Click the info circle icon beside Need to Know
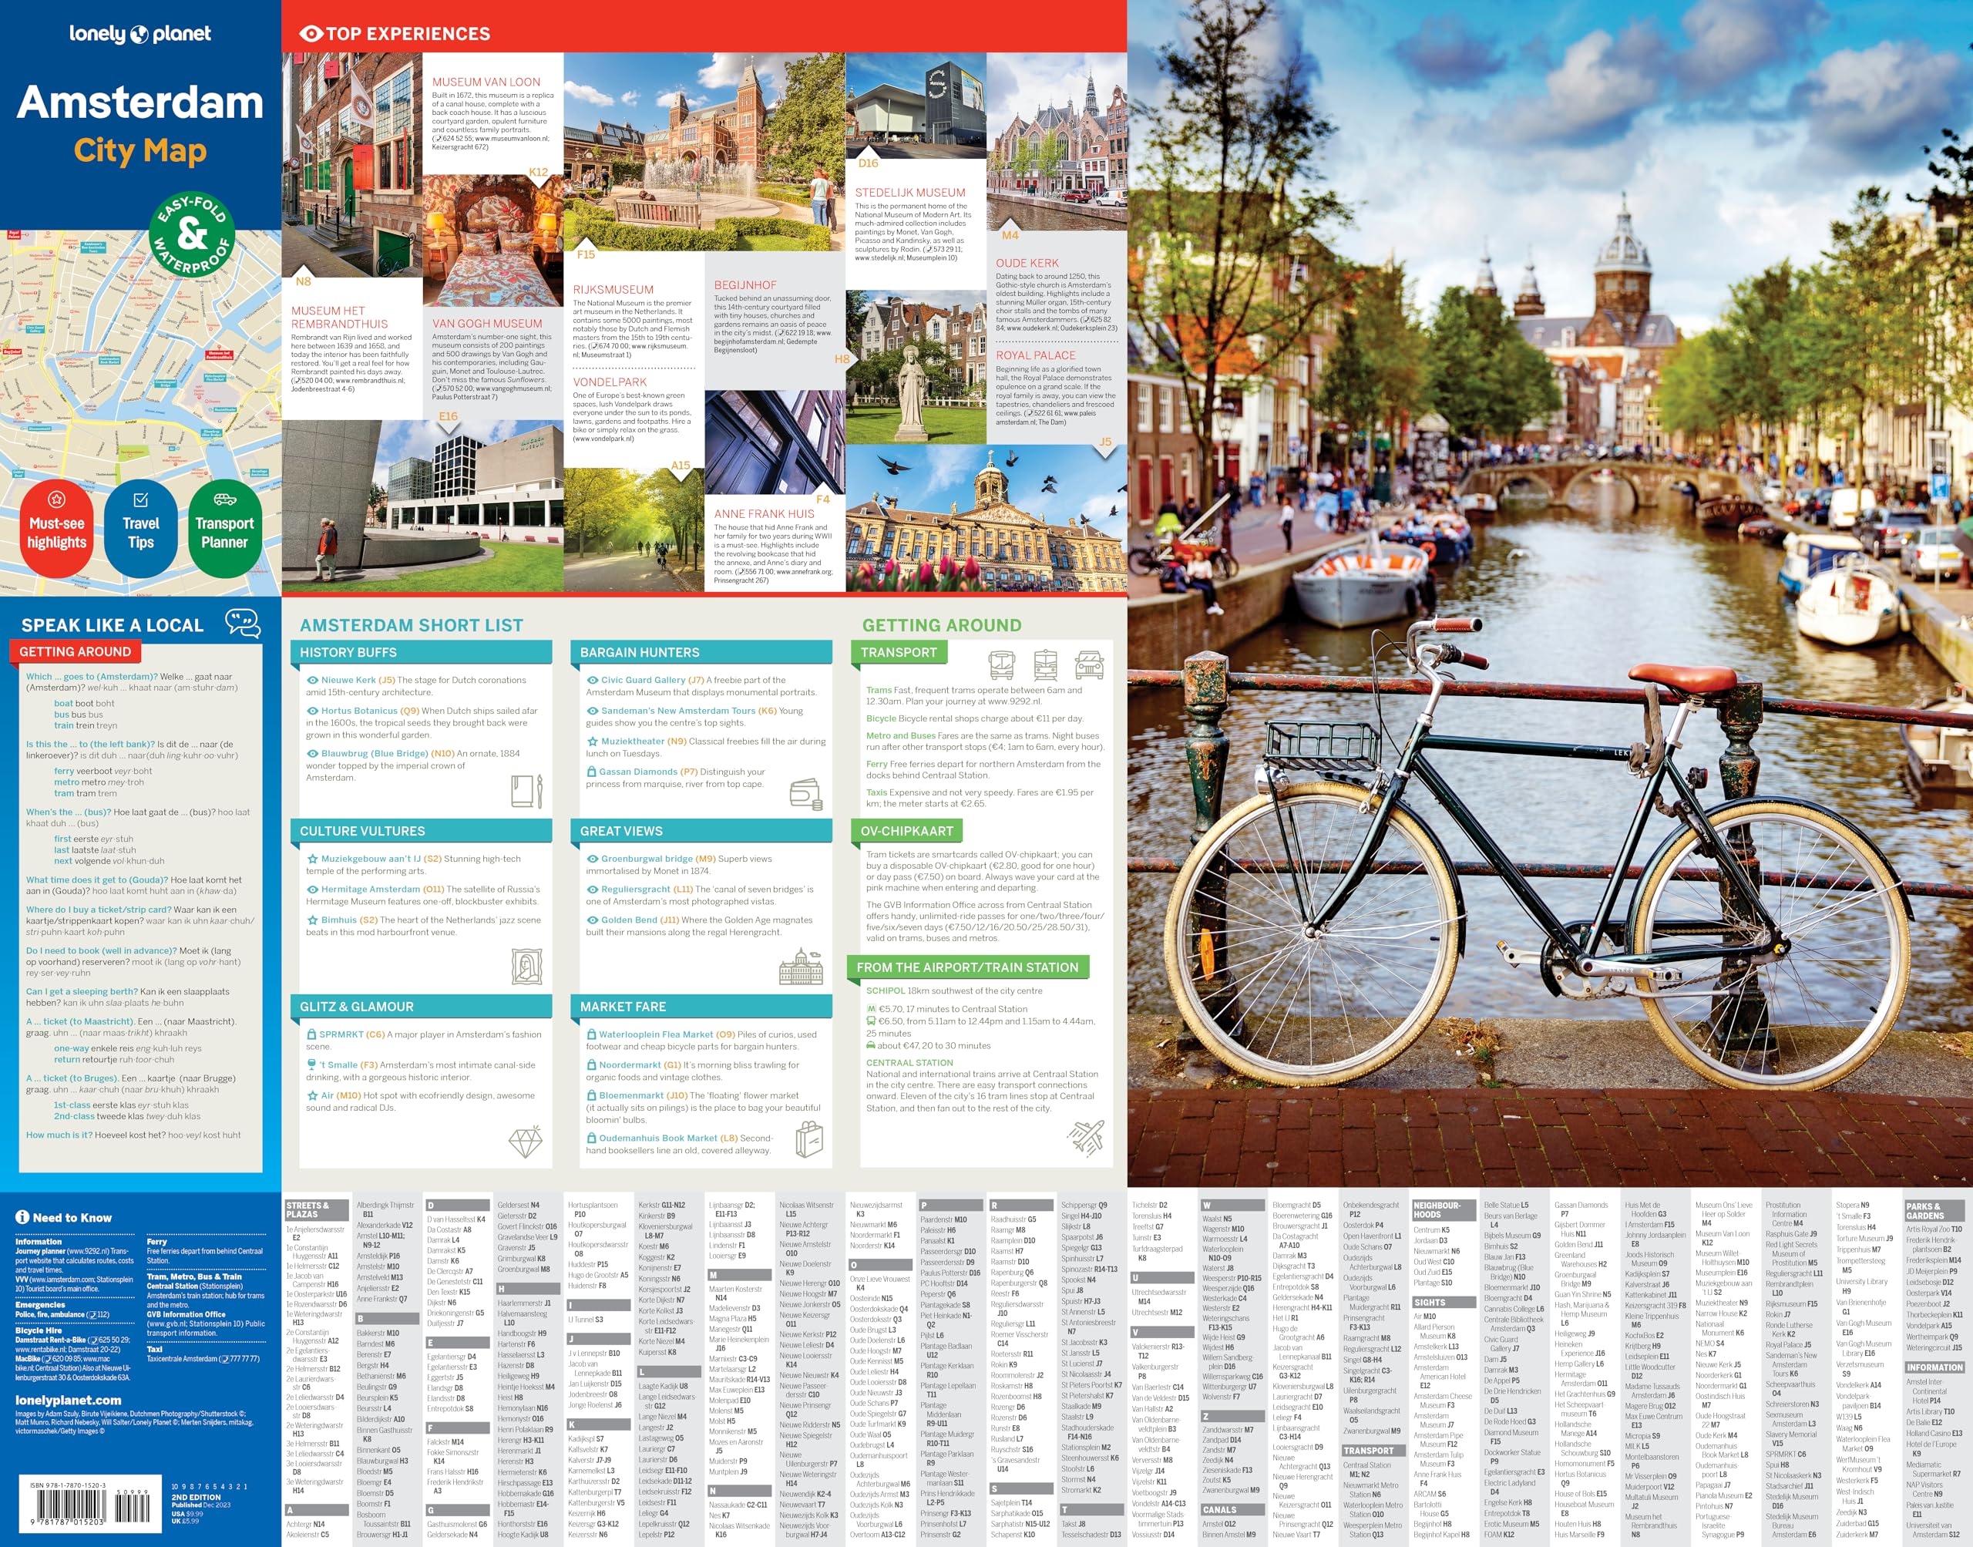 coord(22,1216)
